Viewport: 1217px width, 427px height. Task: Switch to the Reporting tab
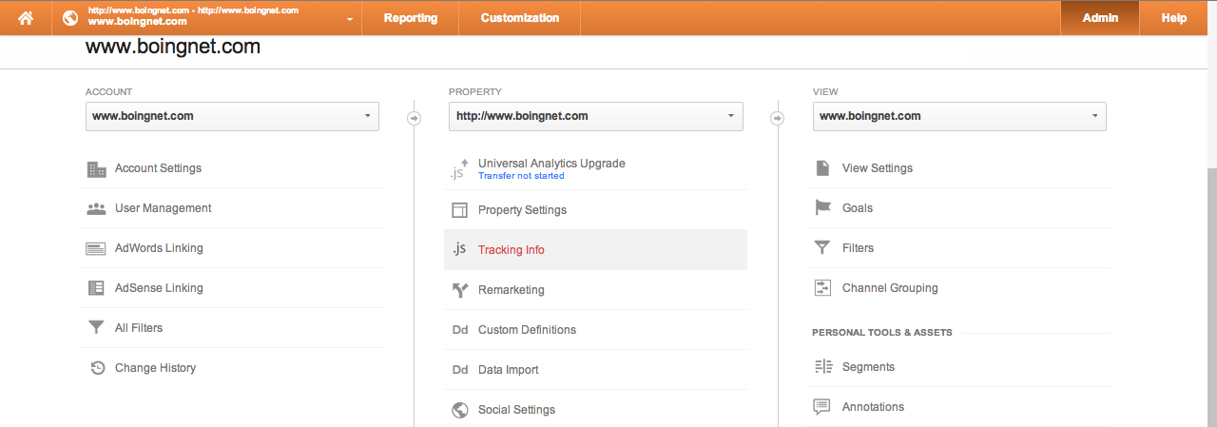411,18
